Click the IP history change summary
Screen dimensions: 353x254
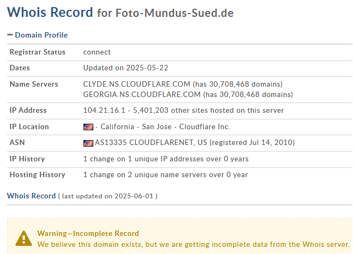[166, 159]
